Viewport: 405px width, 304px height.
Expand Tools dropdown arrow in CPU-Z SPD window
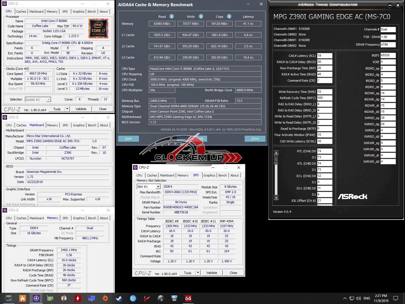tap(198, 273)
